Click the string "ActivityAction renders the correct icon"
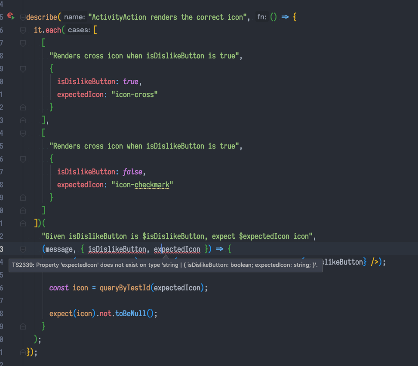 167,17
